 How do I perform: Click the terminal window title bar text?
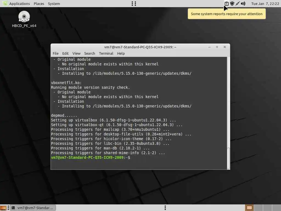[140, 47]
